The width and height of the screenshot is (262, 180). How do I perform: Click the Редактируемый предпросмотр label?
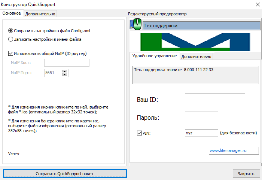(x=157, y=14)
